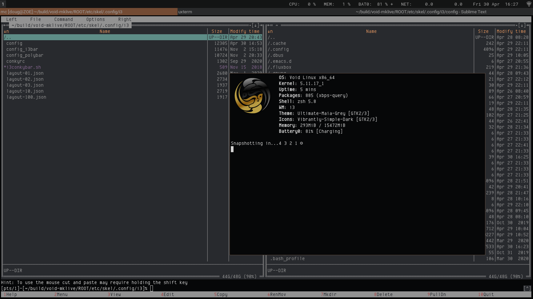
Task: Select layout-01.json file
Action: [x=25, y=73]
